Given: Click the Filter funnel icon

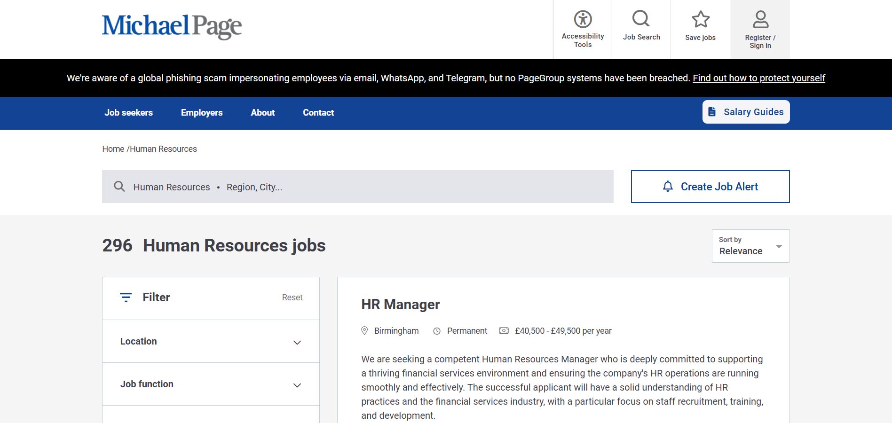Looking at the screenshot, I should pyautogui.click(x=125, y=297).
